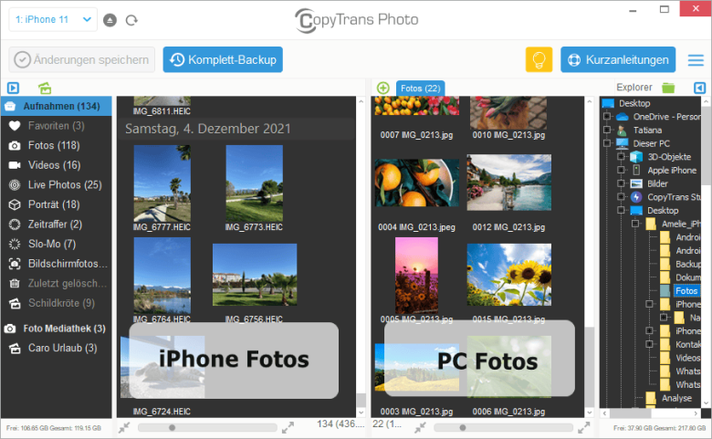Select thumbnail IMG_6773.HEIC

coord(255,183)
